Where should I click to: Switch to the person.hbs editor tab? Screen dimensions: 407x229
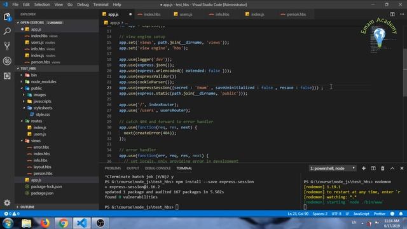coord(296,14)
